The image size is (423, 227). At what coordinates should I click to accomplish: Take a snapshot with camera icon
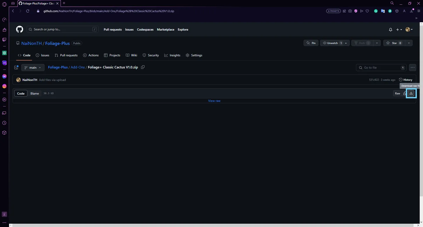click(350, 11)
